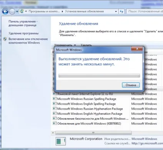This screenshot has width=163, height=150.
Task: Click the 'Удалить' toolbar button
Action: (86, 45)
